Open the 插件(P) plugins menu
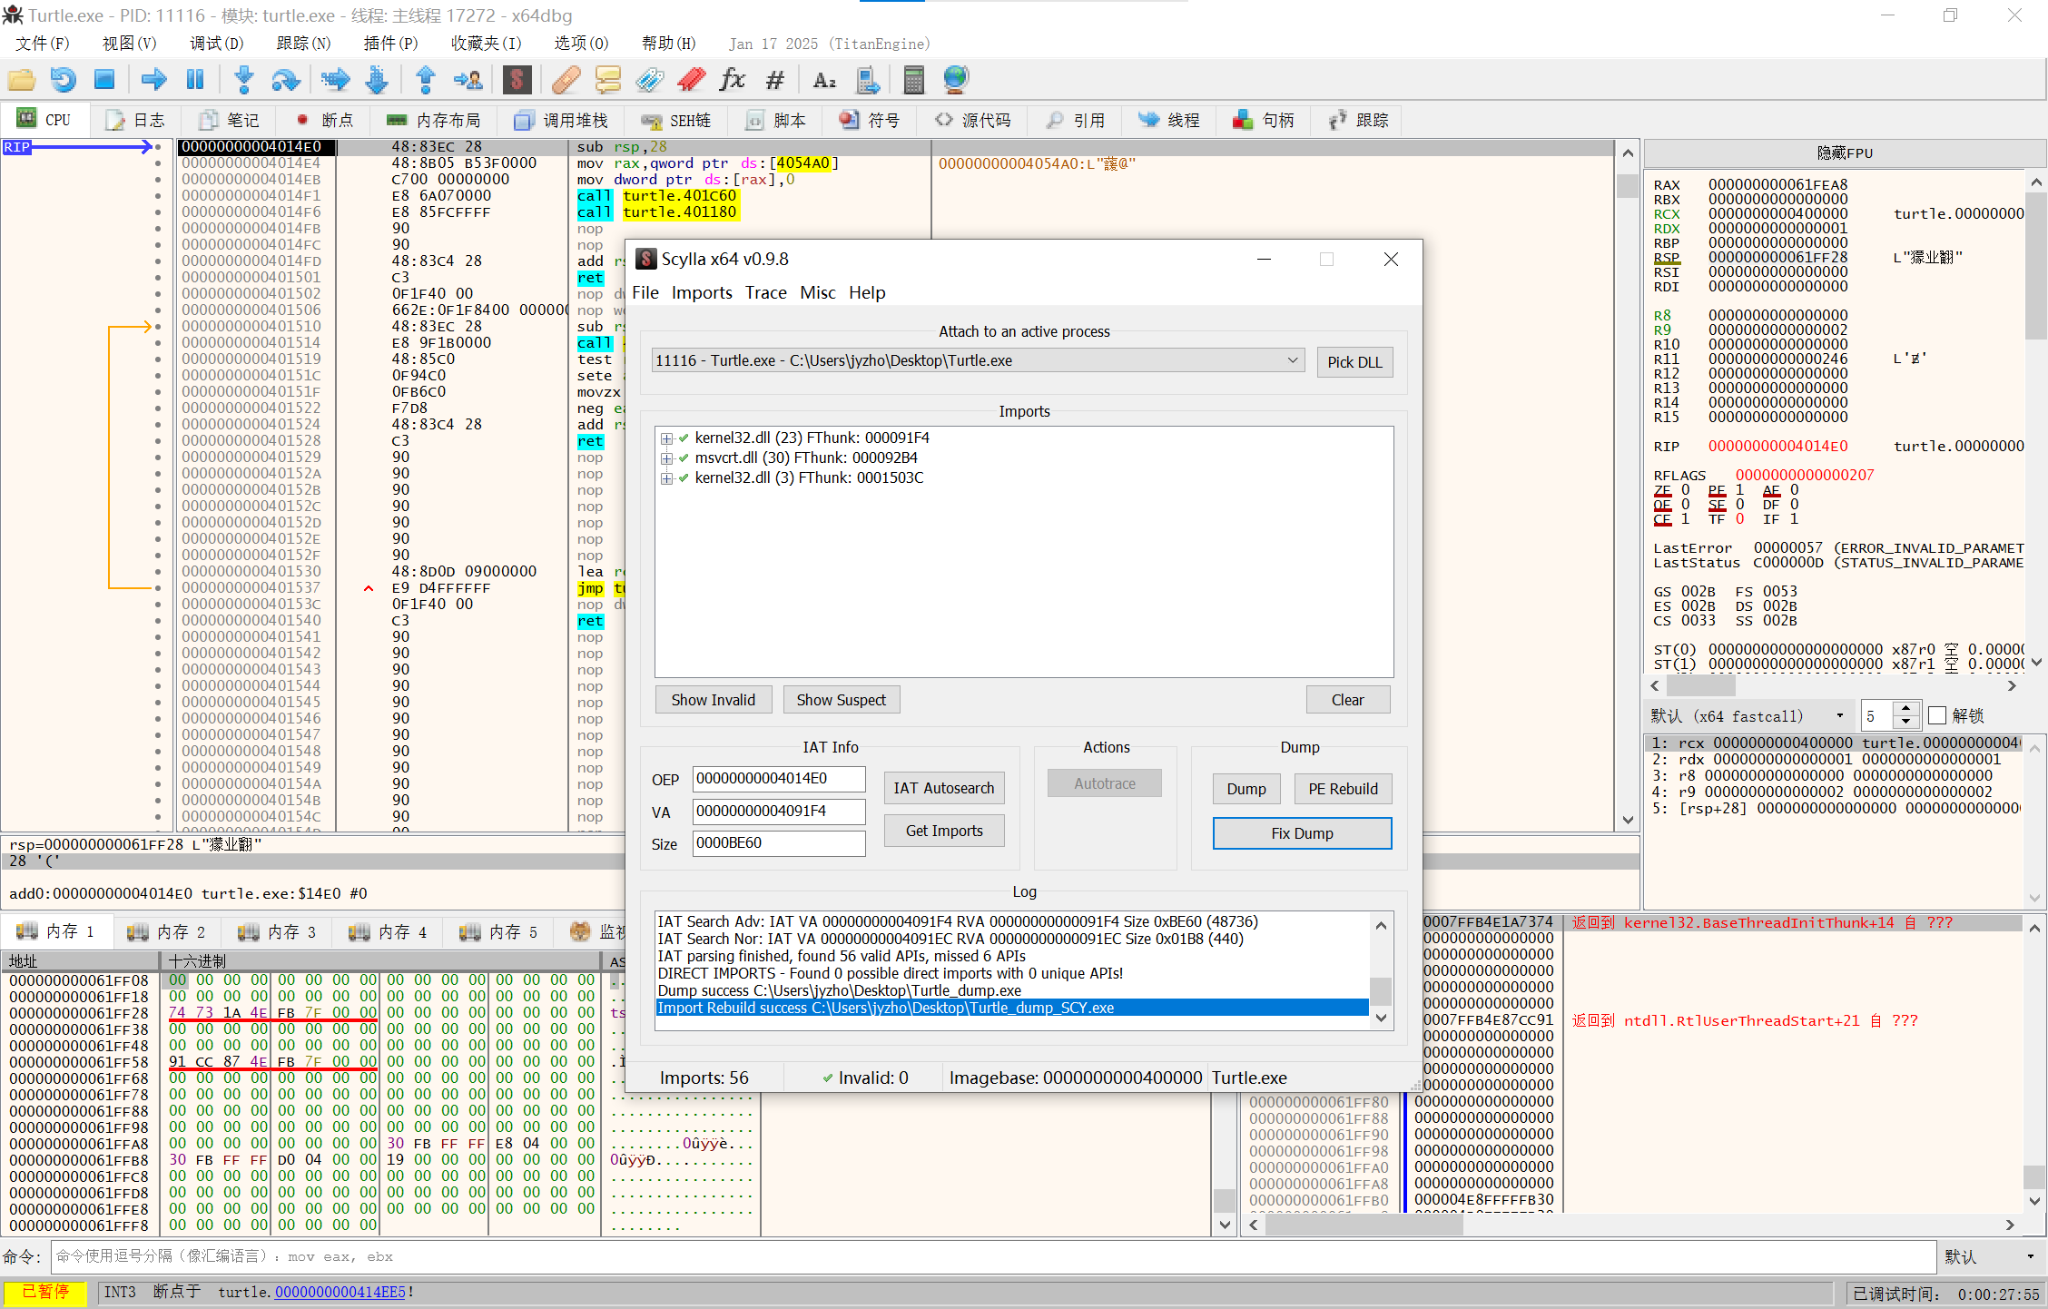Viewport: 2048px width, 1309px height. (390, 44)
